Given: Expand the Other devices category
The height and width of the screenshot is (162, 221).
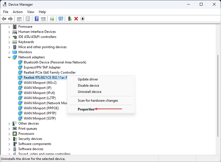Looking at the screenshot, I should (9, 123).
